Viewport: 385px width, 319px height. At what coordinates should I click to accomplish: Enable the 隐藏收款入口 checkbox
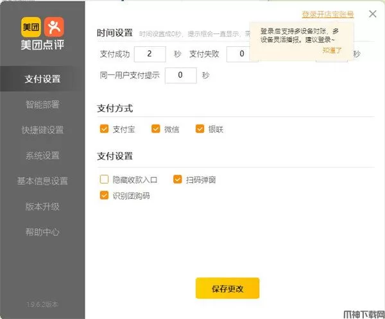[105, 180]
